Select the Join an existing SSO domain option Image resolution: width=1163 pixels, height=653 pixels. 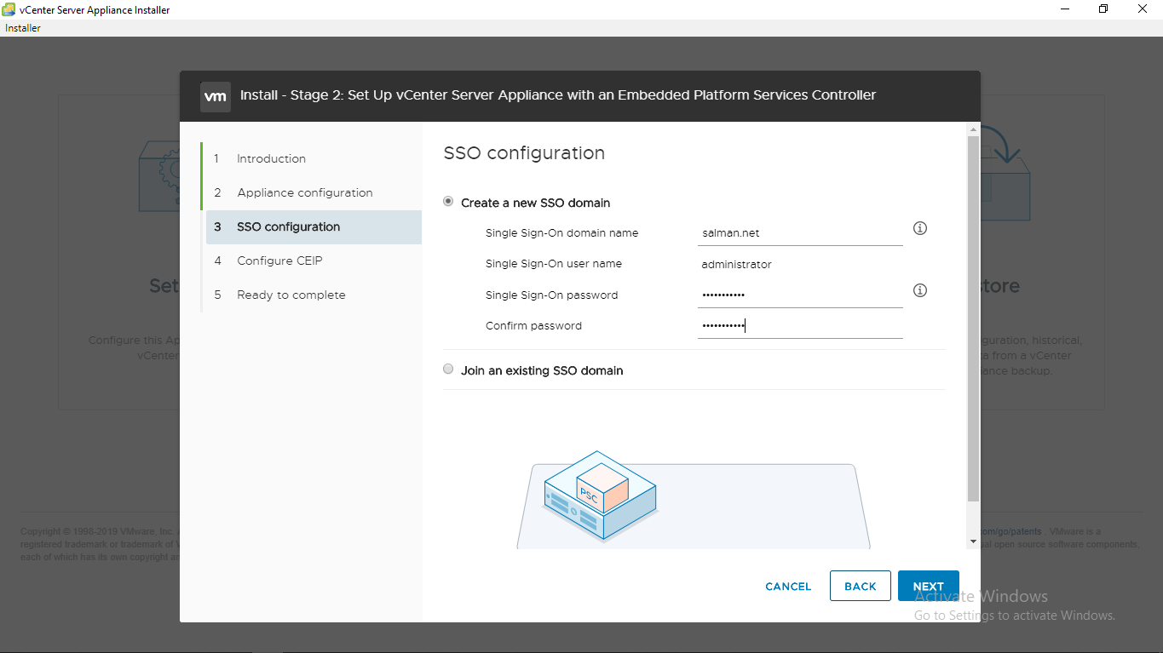pyautogui.click(x=448, y=369)
